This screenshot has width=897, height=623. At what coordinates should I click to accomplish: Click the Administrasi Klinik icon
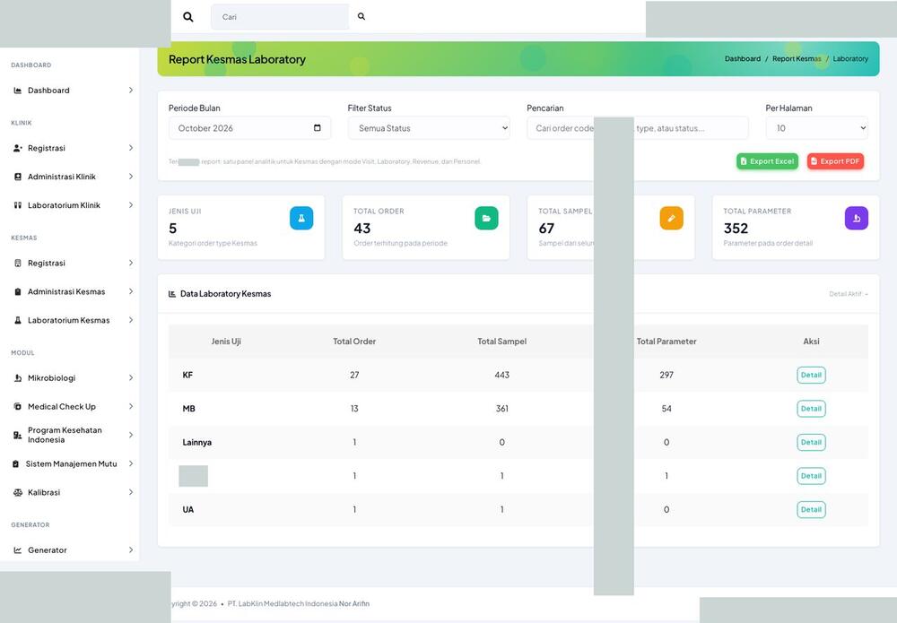(x=18, y=177)
